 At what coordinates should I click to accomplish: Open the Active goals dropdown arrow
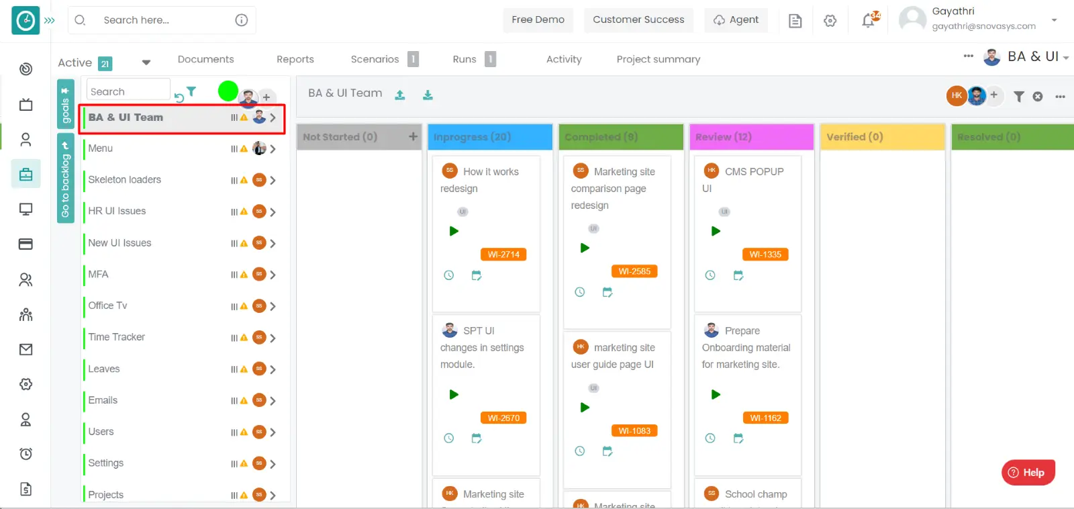coord(146,62)
